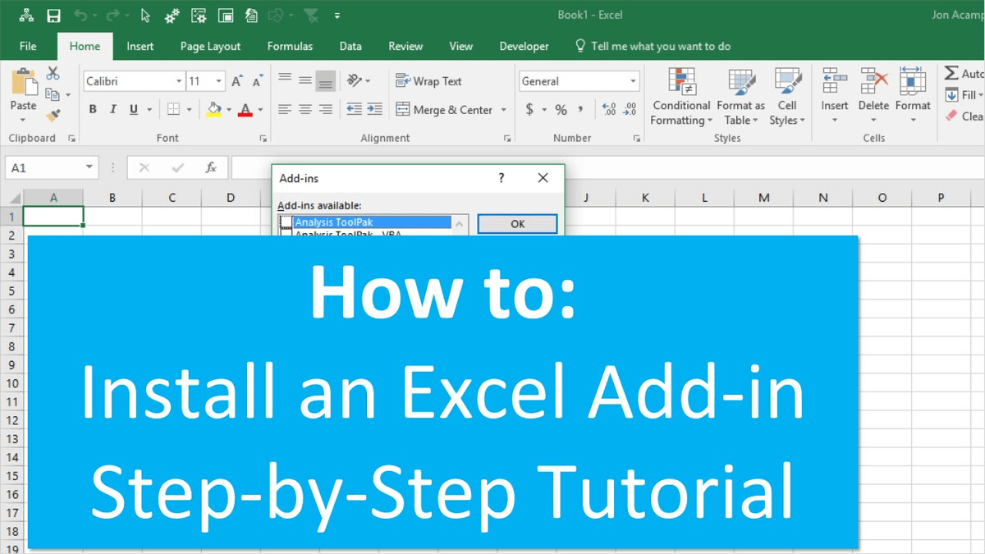985x554 pixels.
Task: Select the Center align icon
Action: tap(305, 109)
